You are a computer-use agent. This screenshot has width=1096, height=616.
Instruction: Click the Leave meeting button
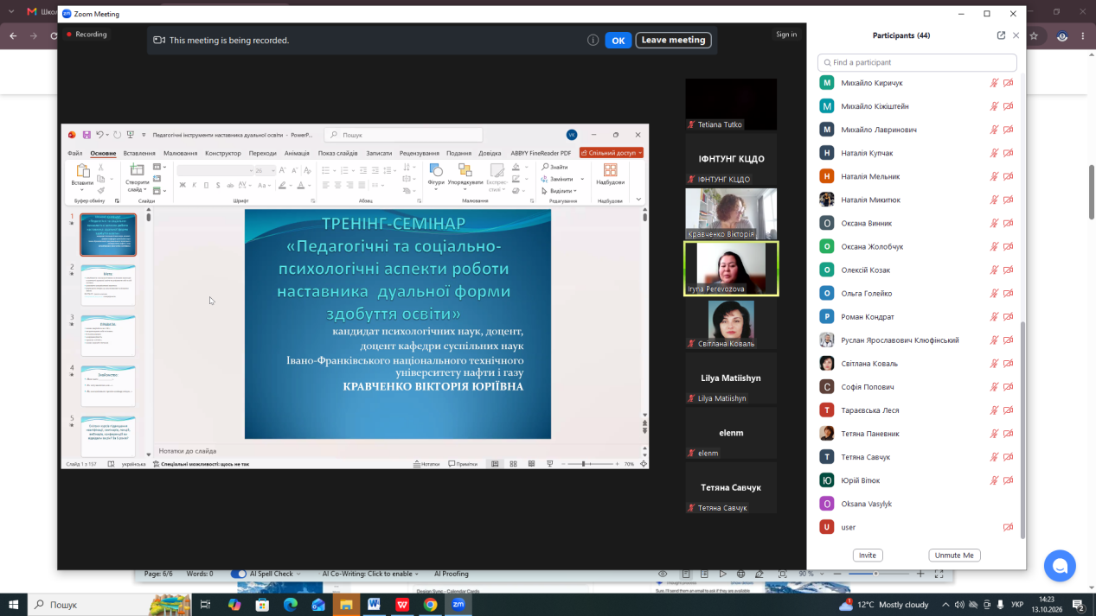click(673, 40)
